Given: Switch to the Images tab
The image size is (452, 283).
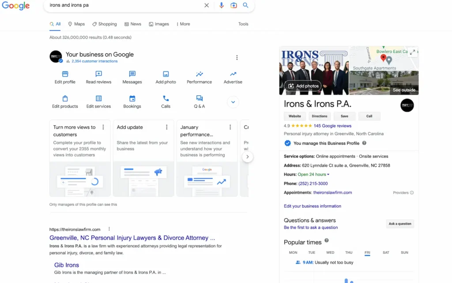Looking at the screenshot, I should [159, 24].
